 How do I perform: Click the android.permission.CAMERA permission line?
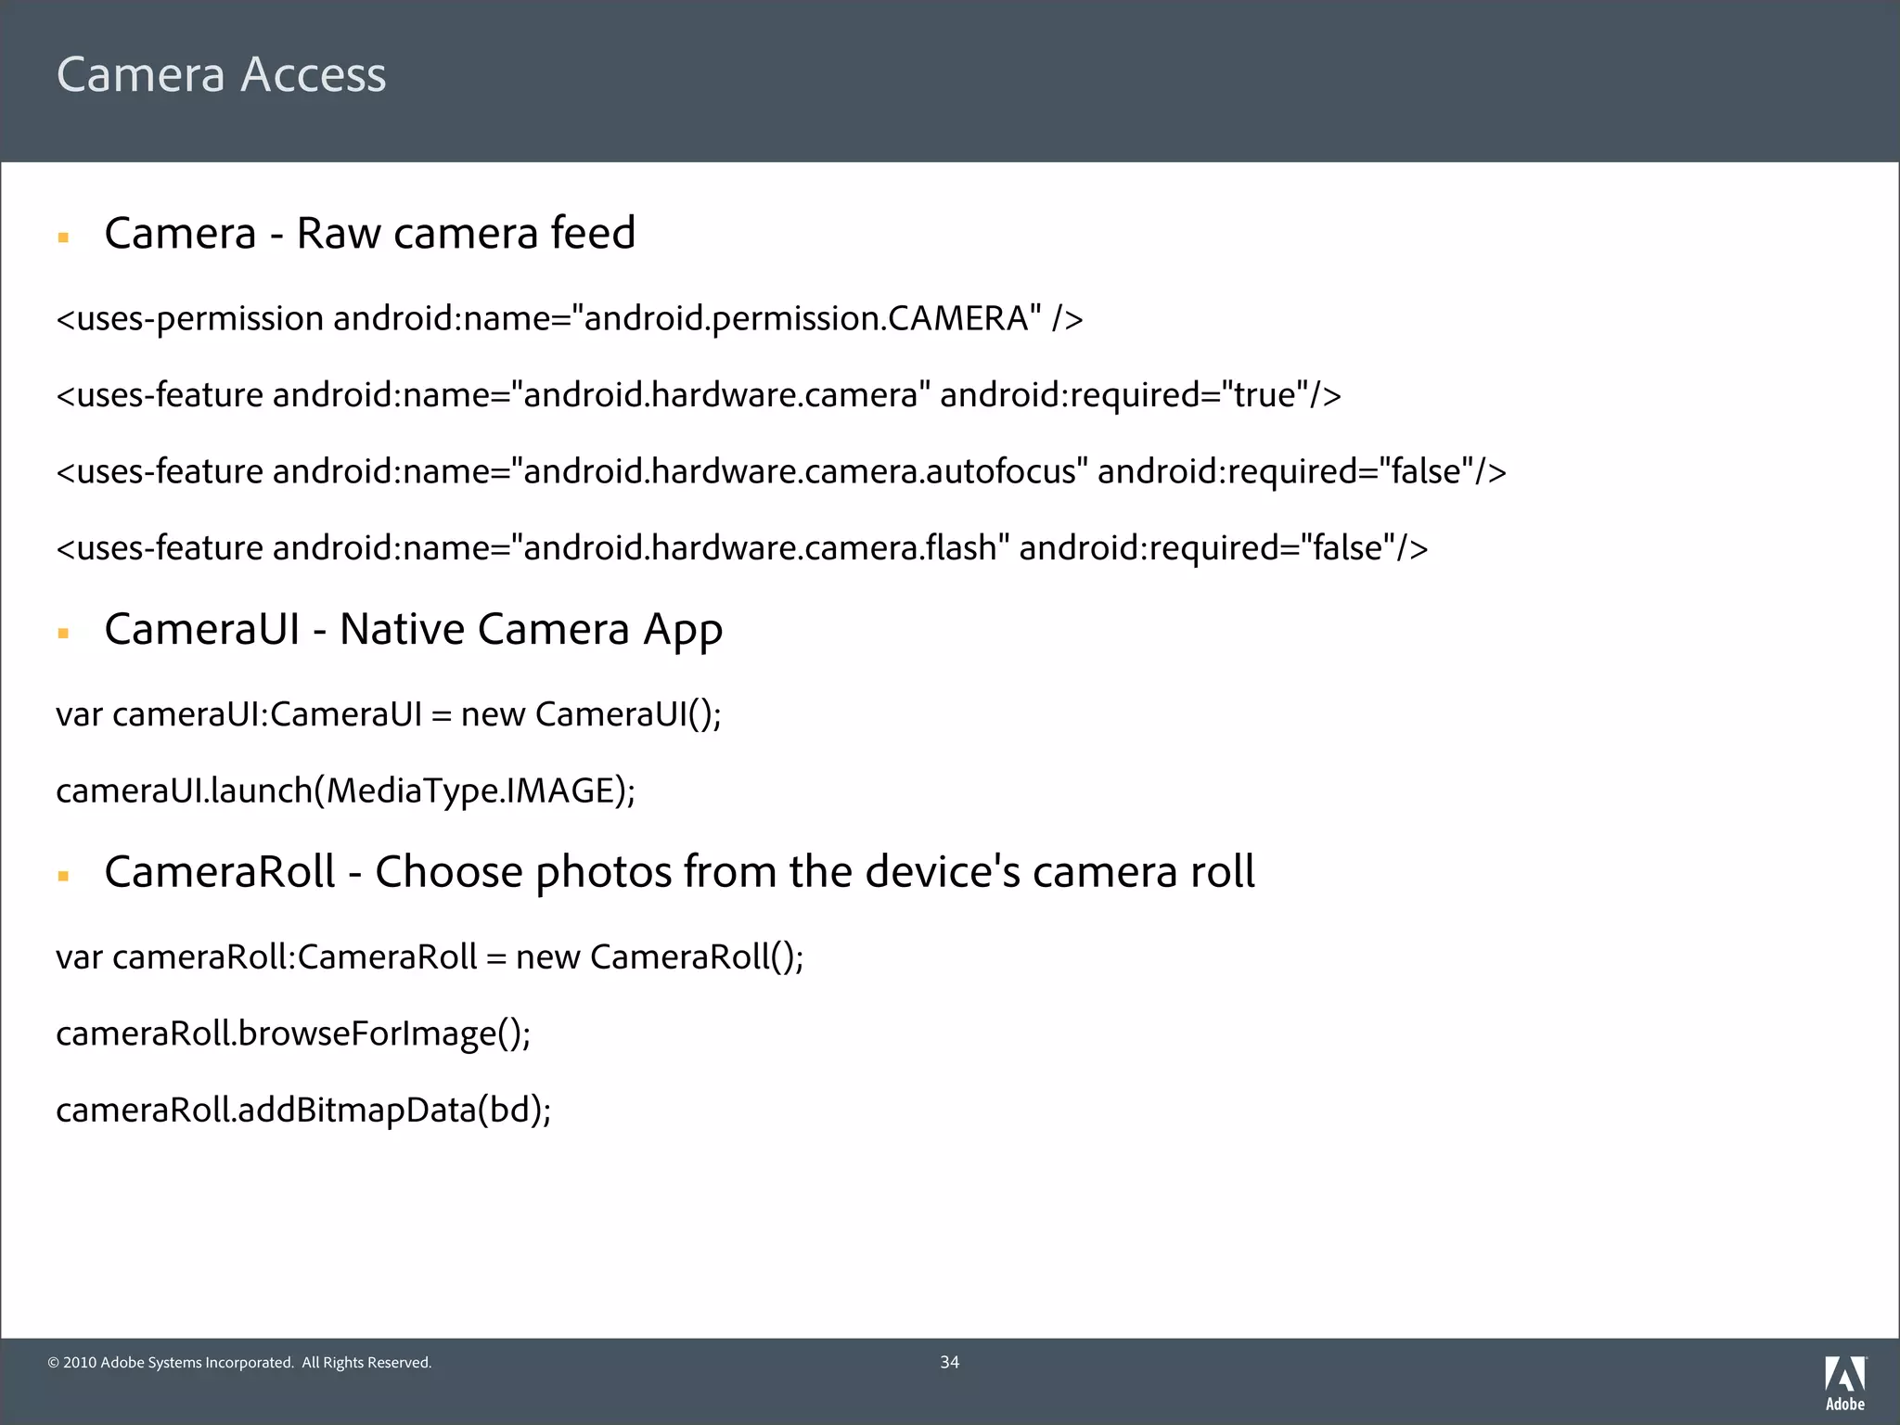[569, 318]
